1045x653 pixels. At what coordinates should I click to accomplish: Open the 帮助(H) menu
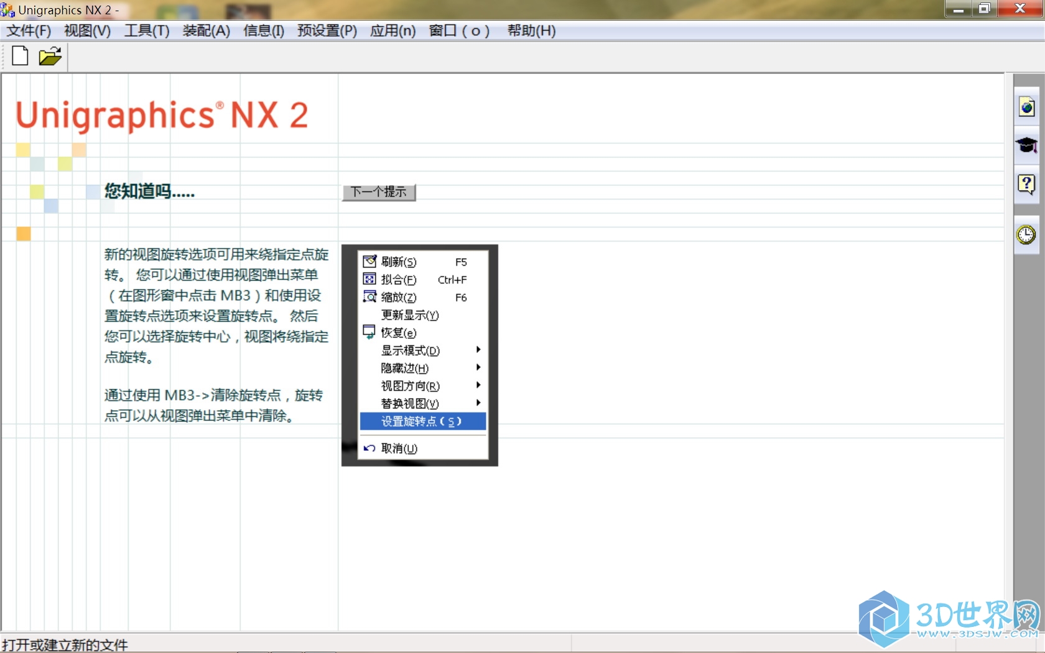pos(531,30)
